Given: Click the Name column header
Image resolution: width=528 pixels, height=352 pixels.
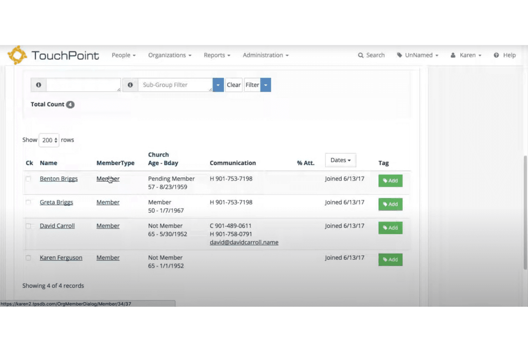Looking at the screenshot, I should (x=49, y=163).
